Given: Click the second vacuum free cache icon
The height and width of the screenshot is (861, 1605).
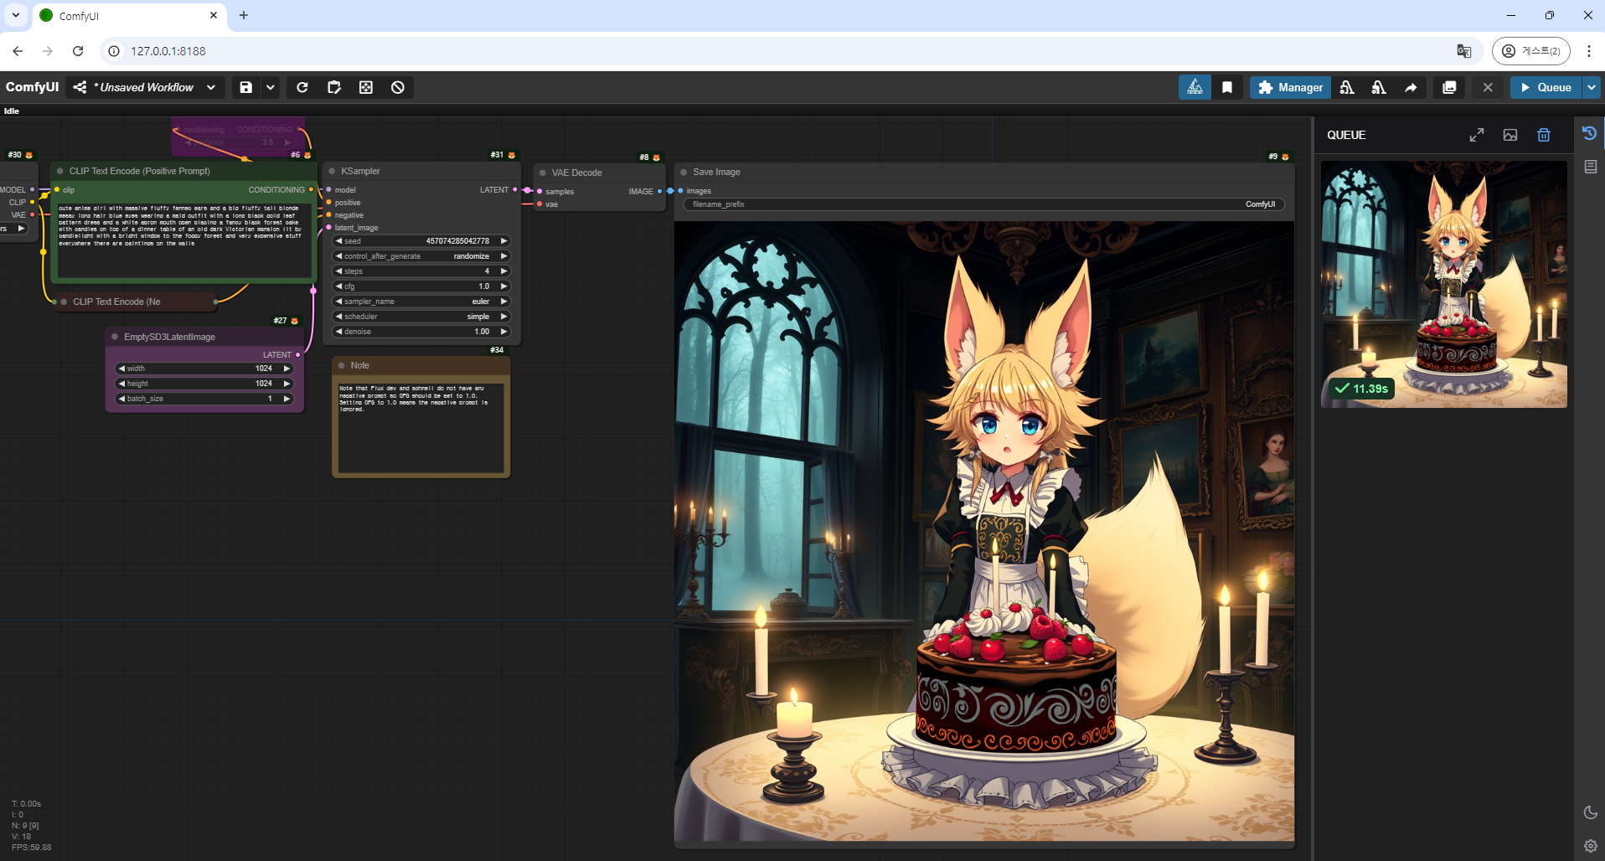Looking at the screenshot, I should point(1379,87).
